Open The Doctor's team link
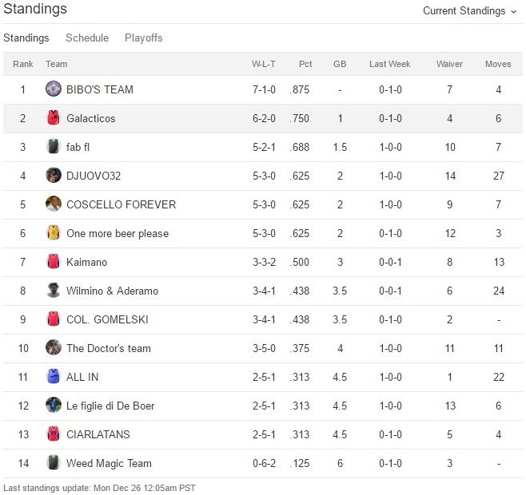Viewport: 526px width, 495px height. point(109,348)
